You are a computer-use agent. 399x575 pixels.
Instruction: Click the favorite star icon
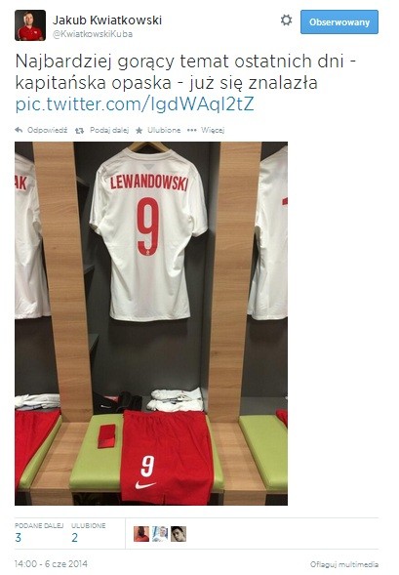coord(140,130)
